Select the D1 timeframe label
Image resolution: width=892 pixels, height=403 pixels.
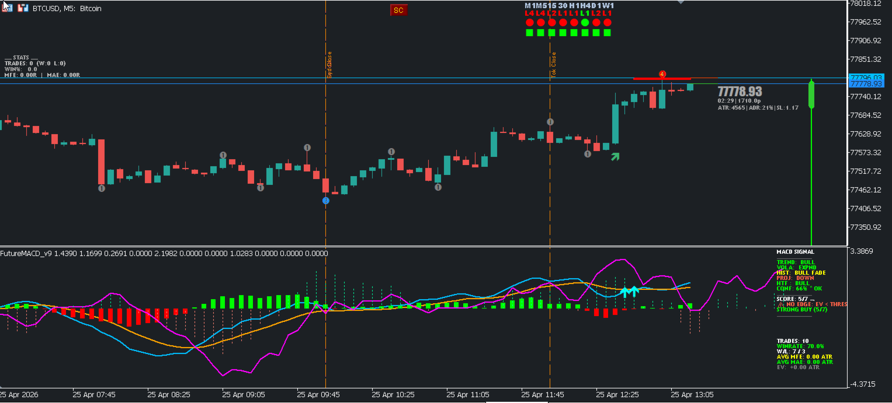pos(596,6)
